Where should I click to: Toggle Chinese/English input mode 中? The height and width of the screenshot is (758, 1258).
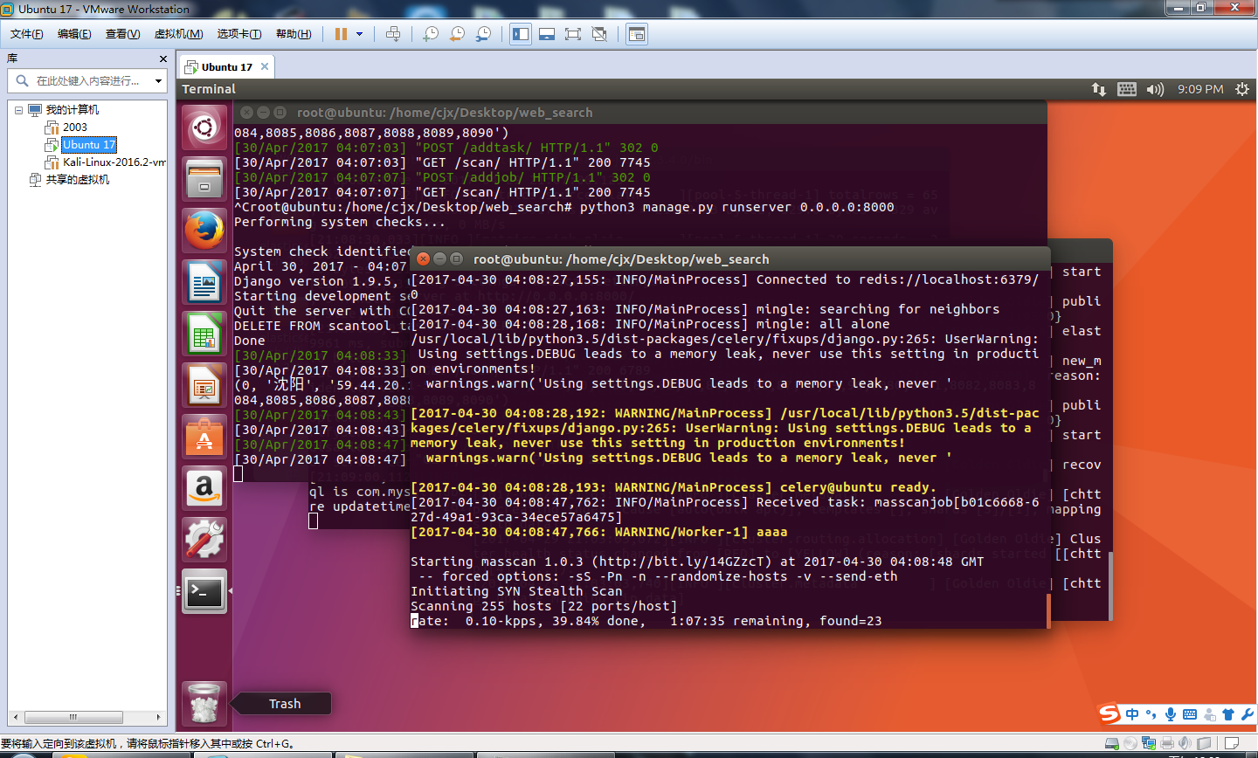(1132, 714)
